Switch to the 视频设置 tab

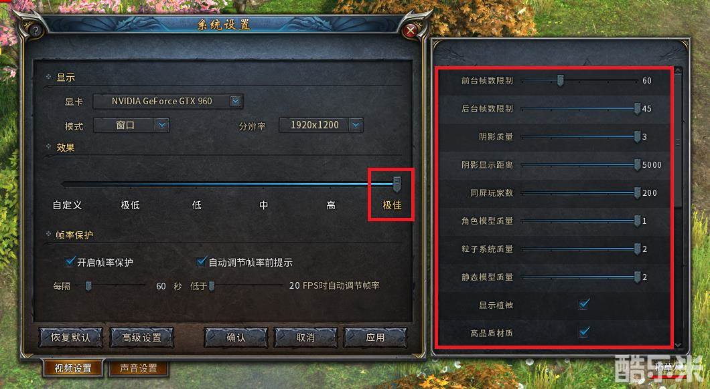click(x=73, y=368)
